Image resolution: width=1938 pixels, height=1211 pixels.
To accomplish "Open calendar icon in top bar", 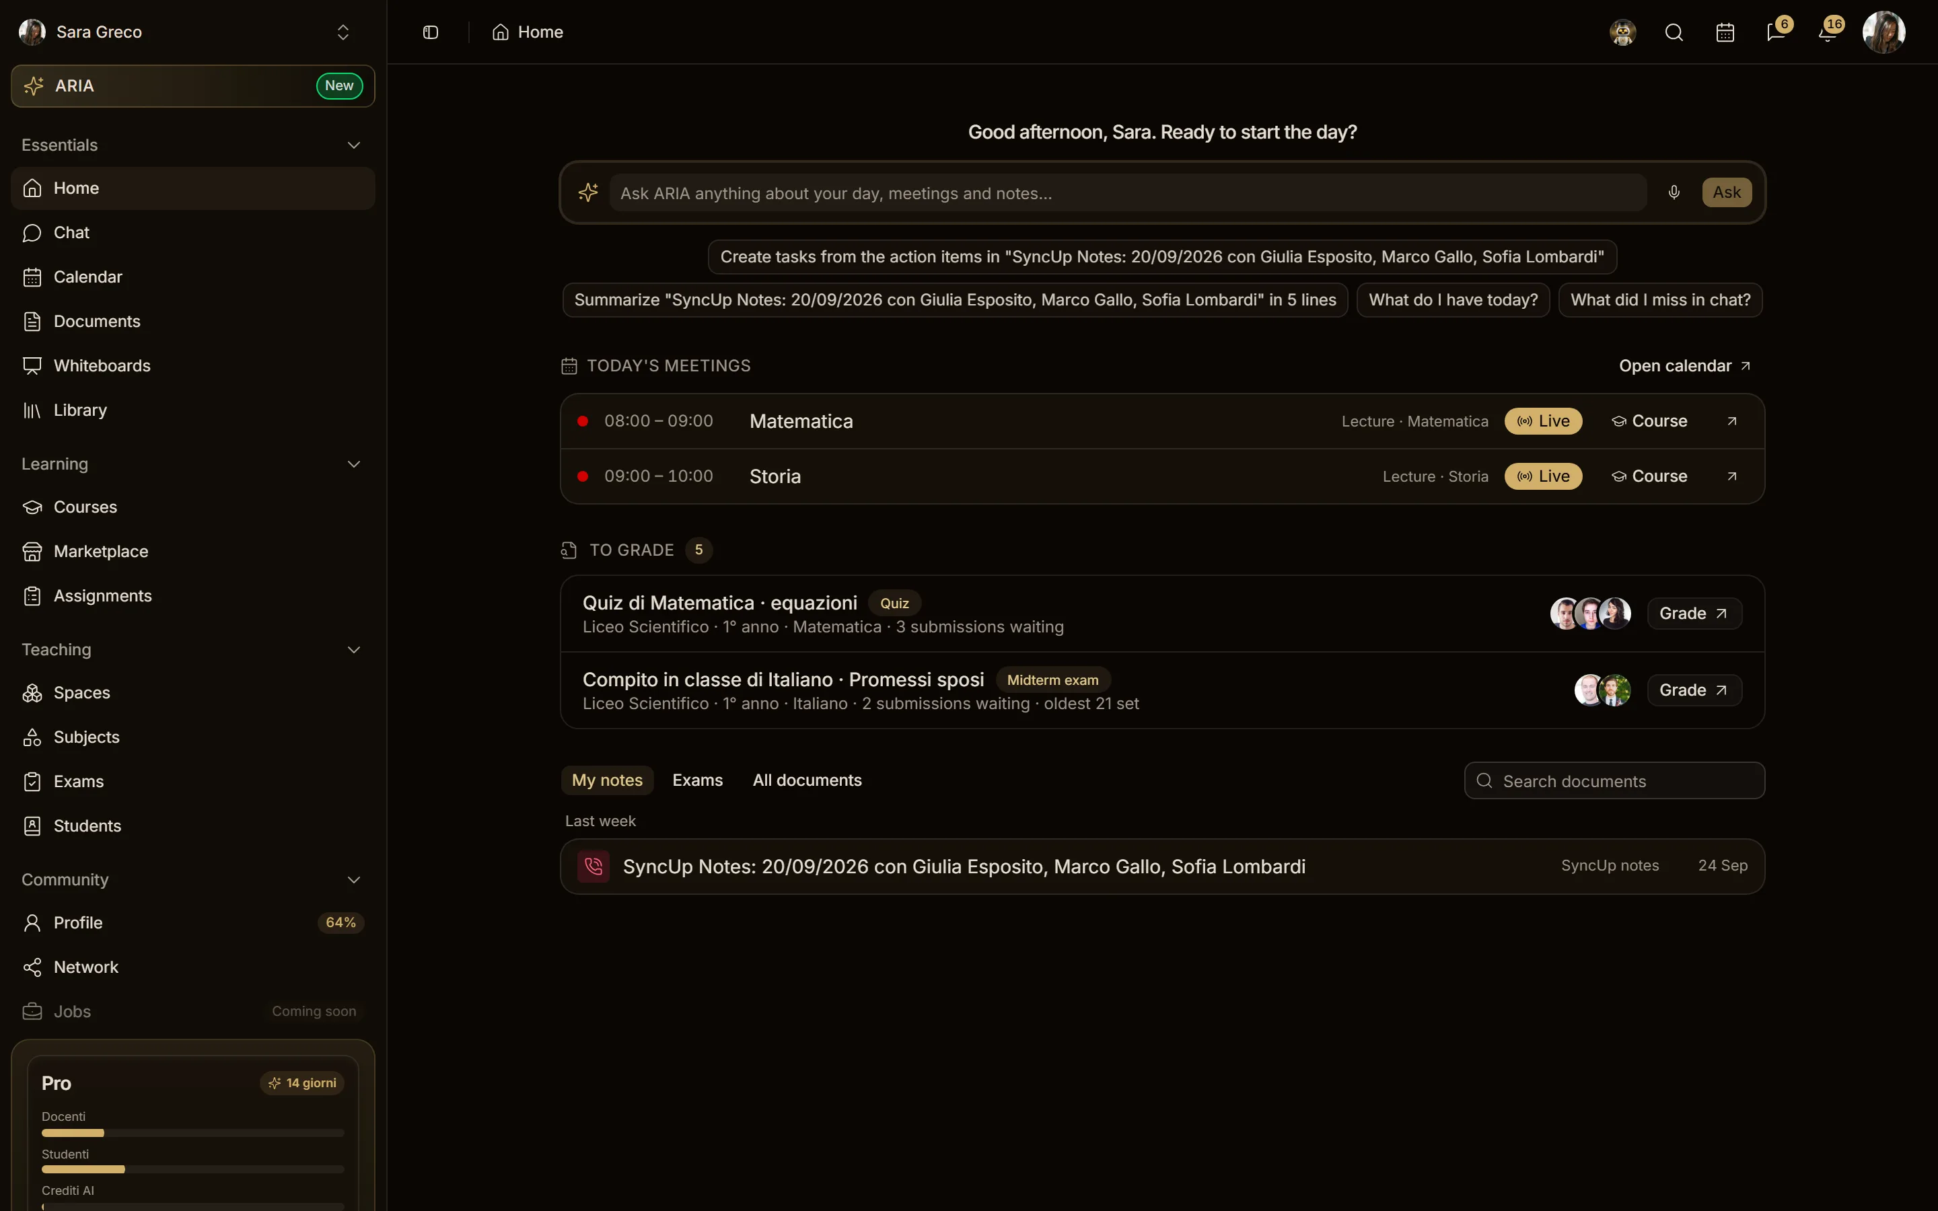I will coord(1725,32).
